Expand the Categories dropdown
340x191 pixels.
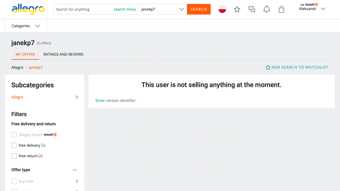point(26,26)
